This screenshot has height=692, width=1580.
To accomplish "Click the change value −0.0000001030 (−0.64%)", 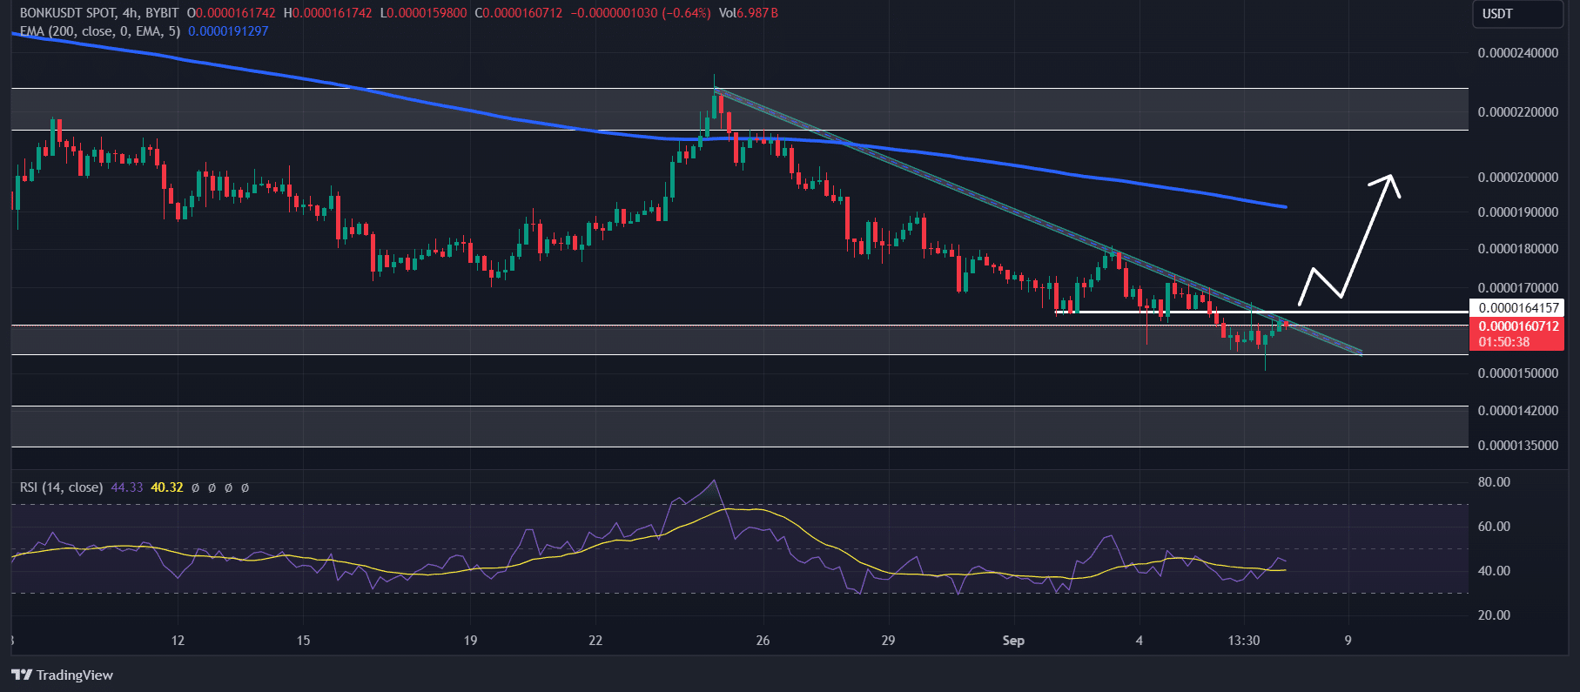I will click(x=641, y=13).
